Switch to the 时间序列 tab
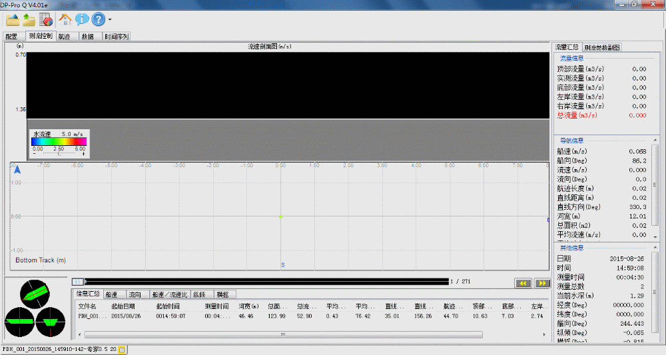Image resolution: width=666 pixels, height=355 pixels. click(x=117, y=37)
